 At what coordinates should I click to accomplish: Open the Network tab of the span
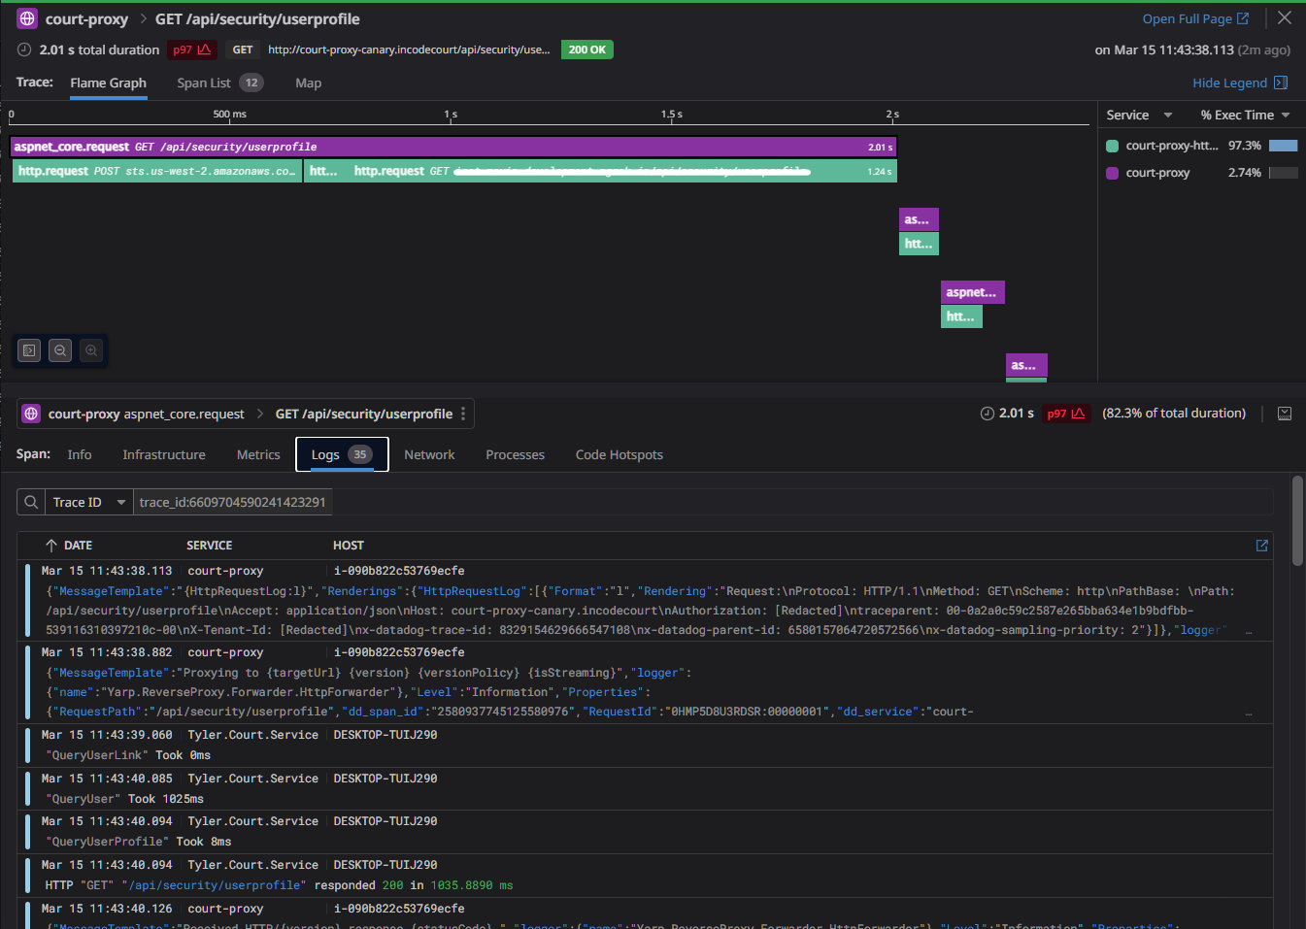(429, 454)
